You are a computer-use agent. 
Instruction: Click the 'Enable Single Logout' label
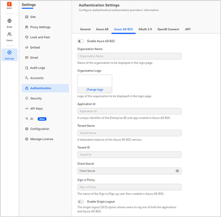101,202
